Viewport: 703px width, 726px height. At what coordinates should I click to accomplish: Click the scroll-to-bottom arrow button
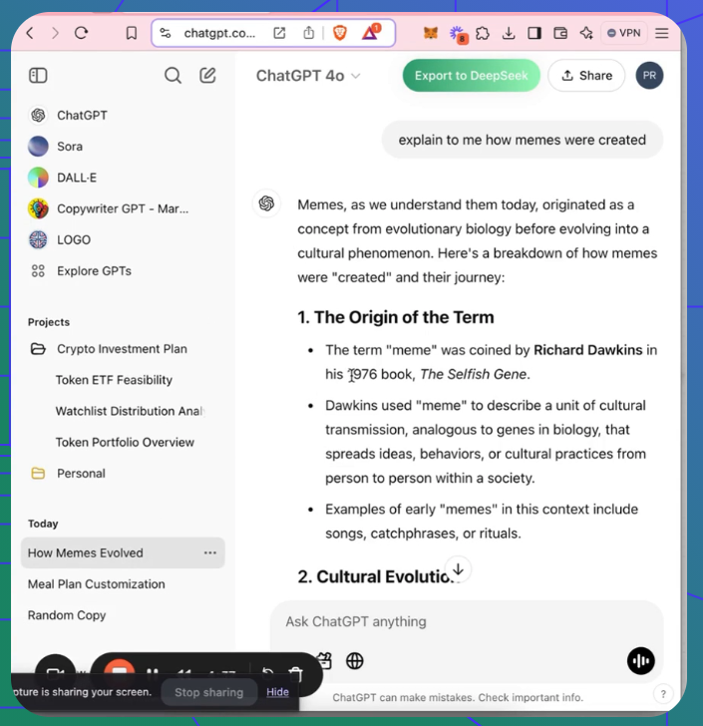[458, 569]
